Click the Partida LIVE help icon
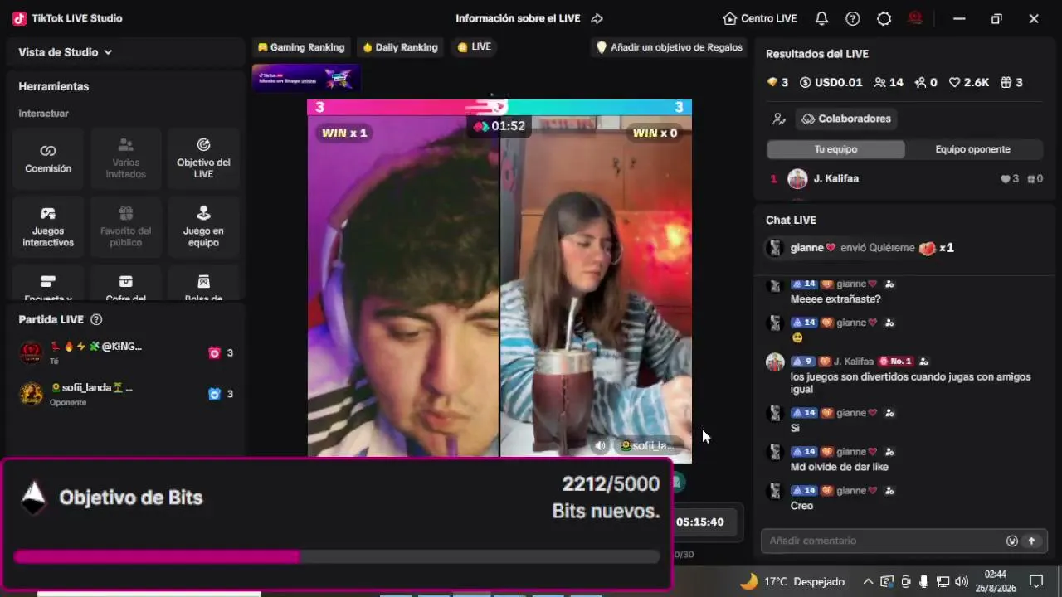This screenshot has height=597, width=1062. click(x=96, y=319)
